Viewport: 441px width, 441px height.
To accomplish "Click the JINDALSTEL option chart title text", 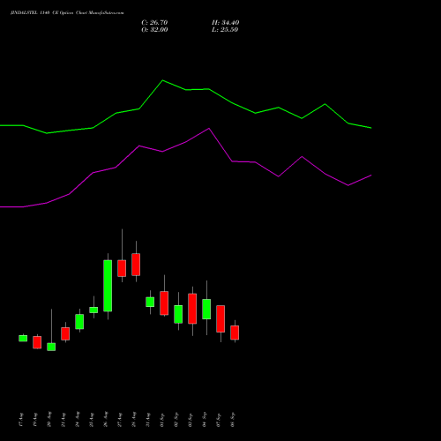I will pyautogui.click(x=67, y=13).
